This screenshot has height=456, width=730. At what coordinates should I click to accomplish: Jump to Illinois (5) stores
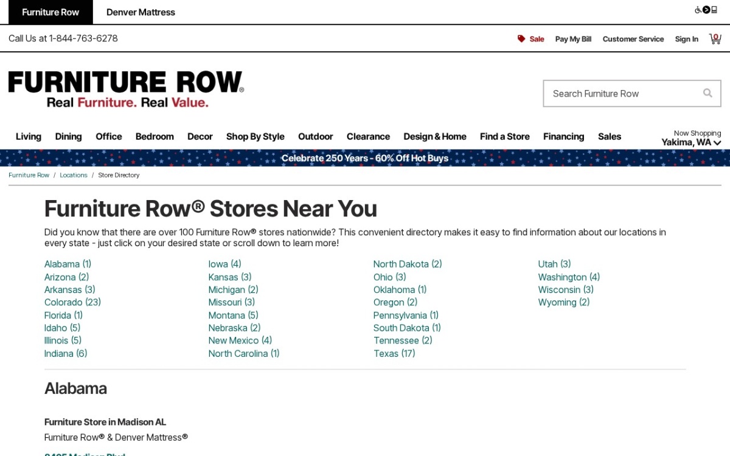click(63, 340)
